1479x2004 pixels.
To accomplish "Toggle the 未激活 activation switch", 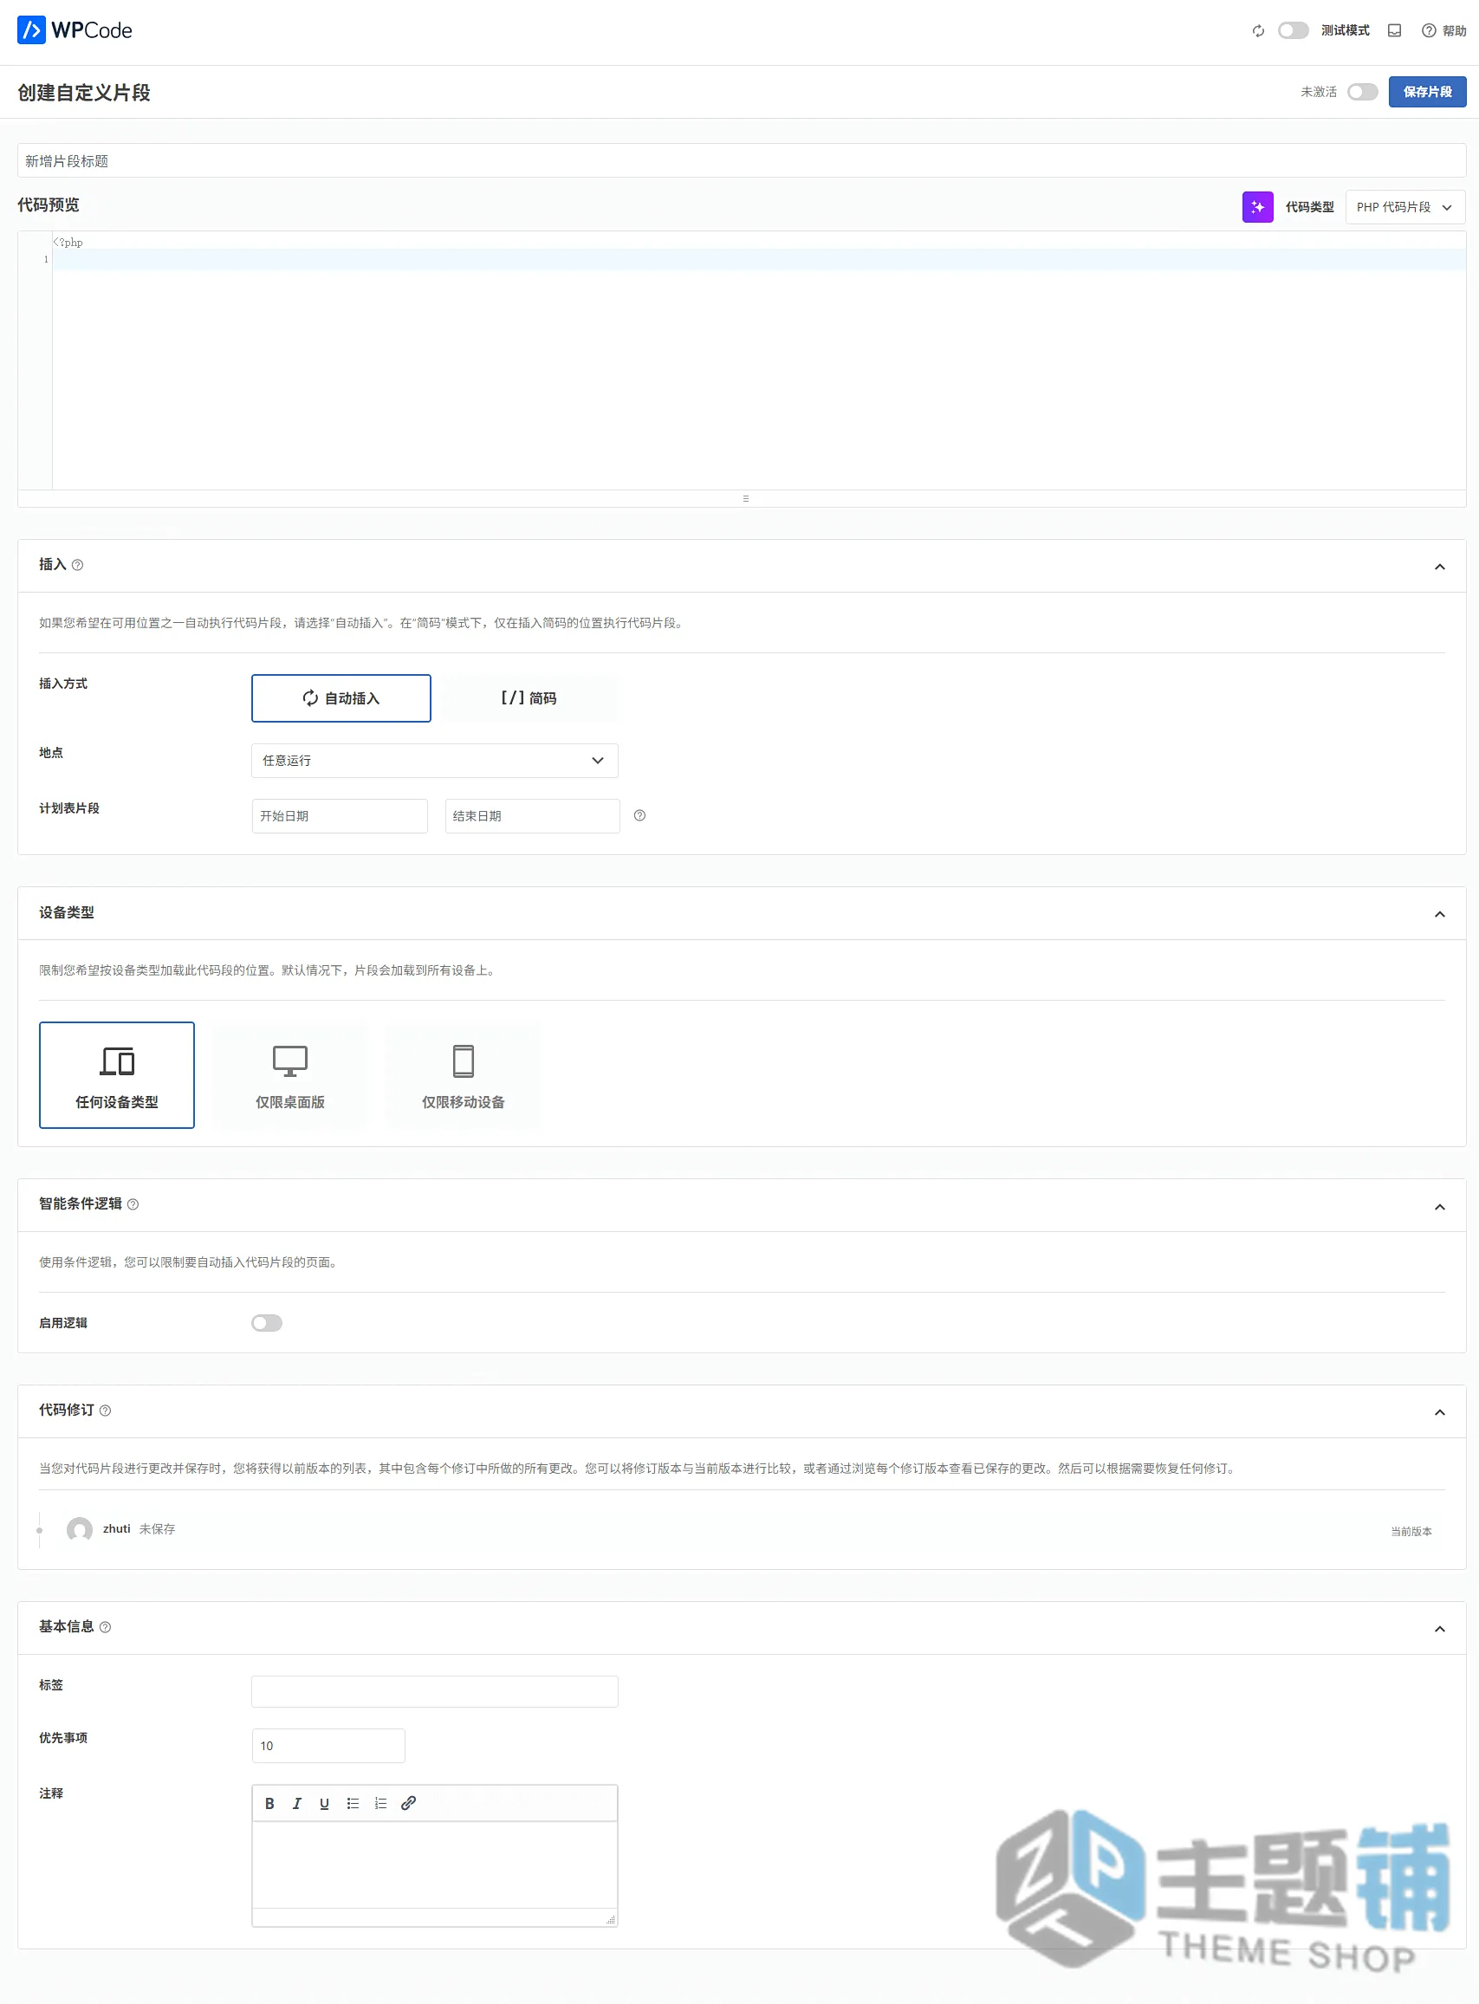I will tap(1362, 92).
